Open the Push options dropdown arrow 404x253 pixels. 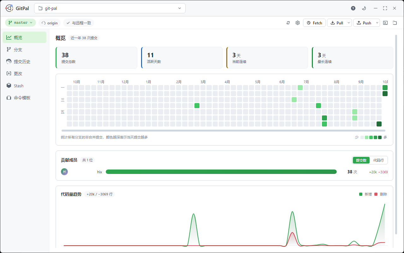377,23
